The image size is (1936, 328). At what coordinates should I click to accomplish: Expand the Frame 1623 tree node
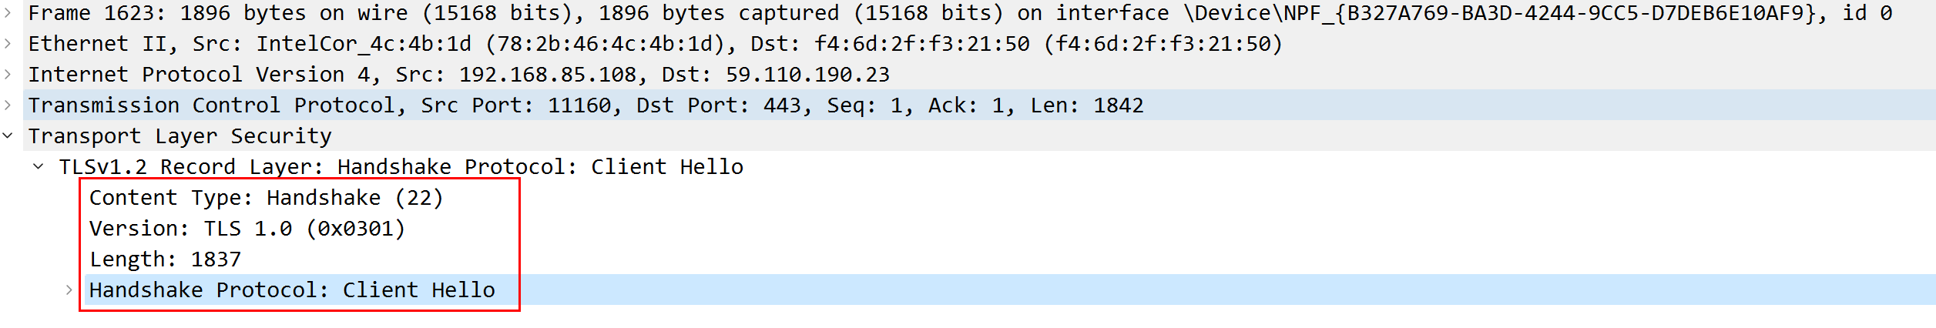click(8, 13)
